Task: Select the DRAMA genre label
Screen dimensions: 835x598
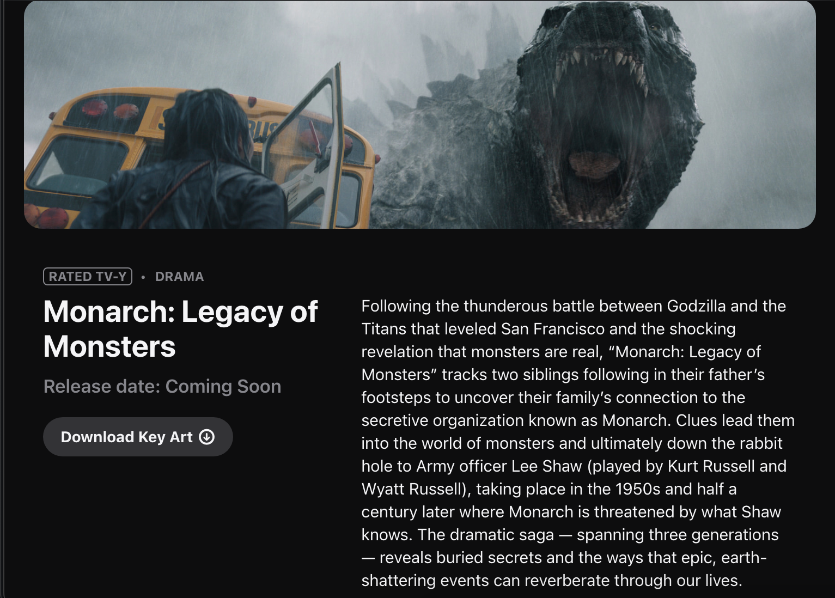Action: point(179,277)
